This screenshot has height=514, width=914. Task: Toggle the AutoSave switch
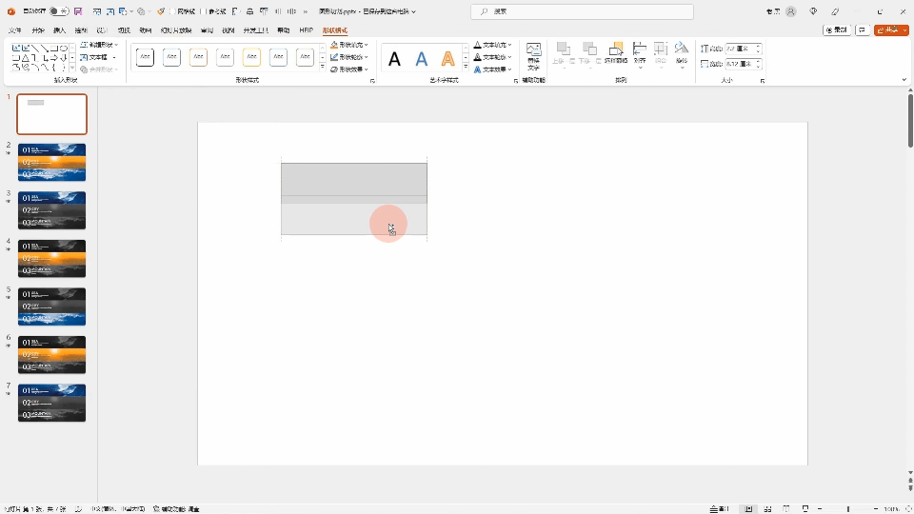[x=59, y=11]
